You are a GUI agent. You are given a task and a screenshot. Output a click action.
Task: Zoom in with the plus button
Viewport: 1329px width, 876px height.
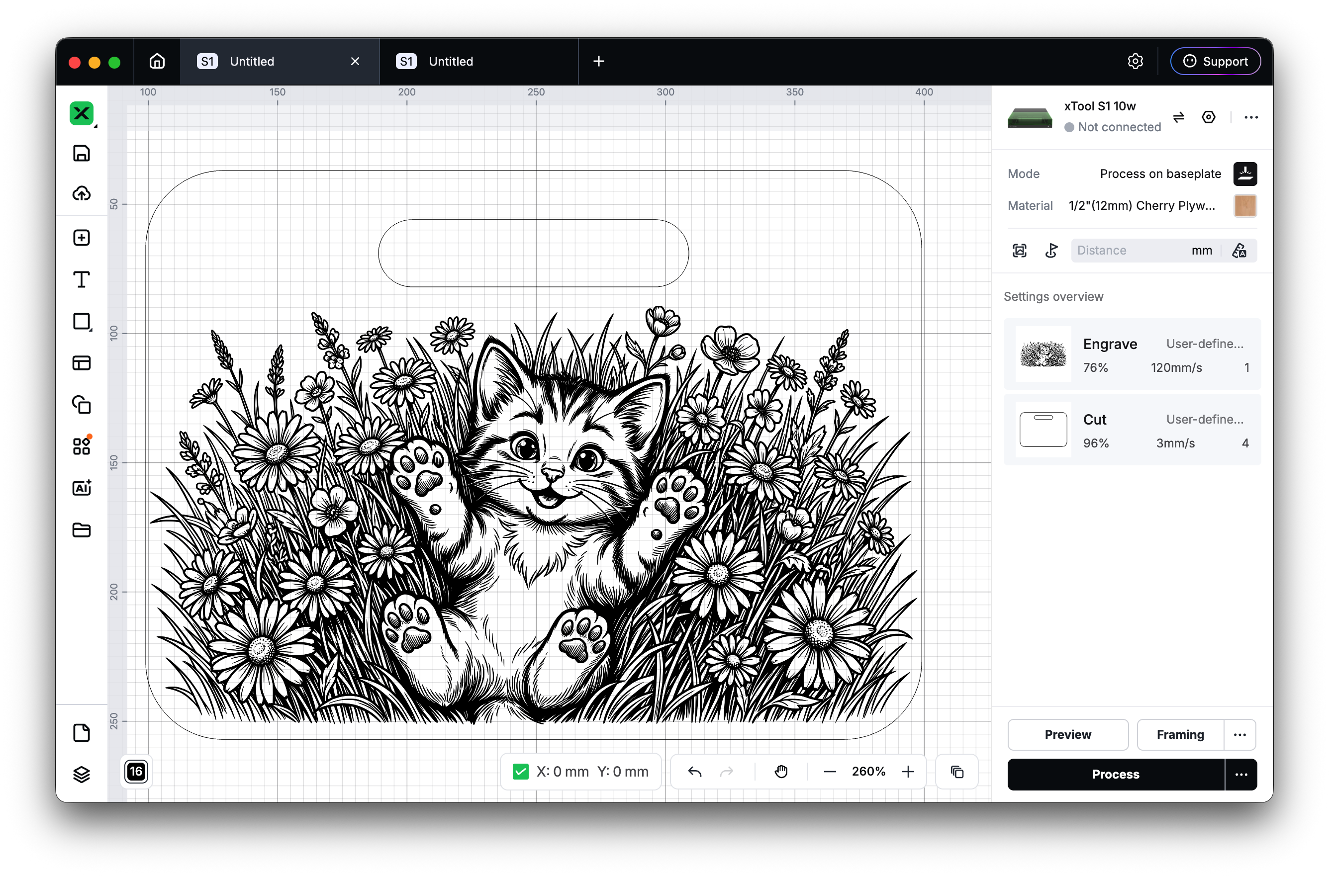click(x=908, y=772)
